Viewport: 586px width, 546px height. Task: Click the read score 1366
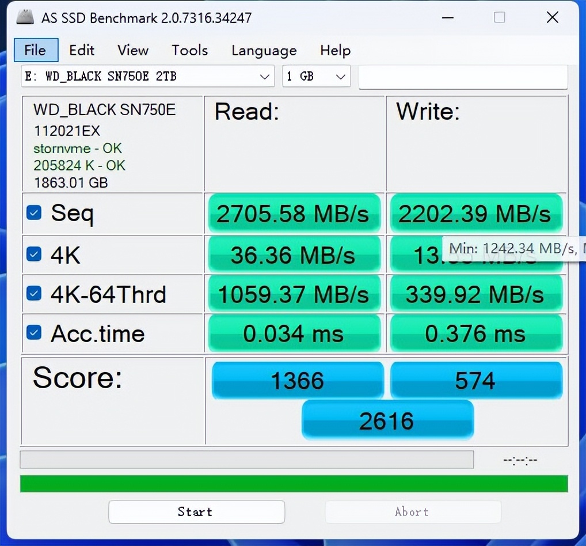point(298,380)
